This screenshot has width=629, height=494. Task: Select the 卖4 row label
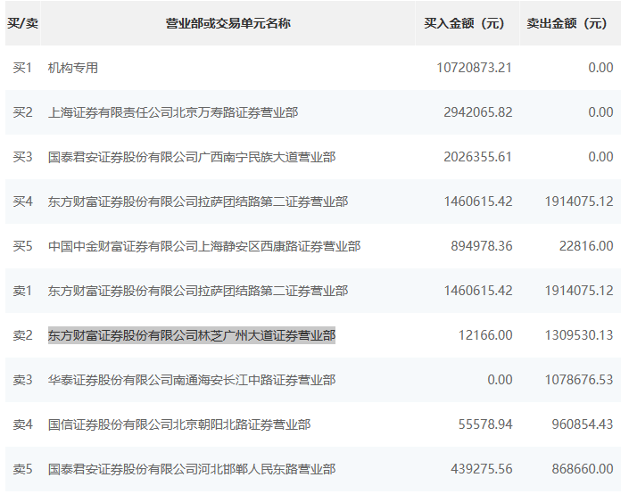coord(22,424)
